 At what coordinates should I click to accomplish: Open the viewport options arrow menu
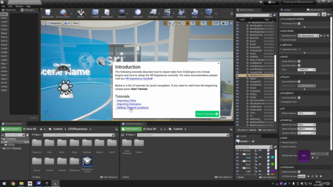coord(43,23)
